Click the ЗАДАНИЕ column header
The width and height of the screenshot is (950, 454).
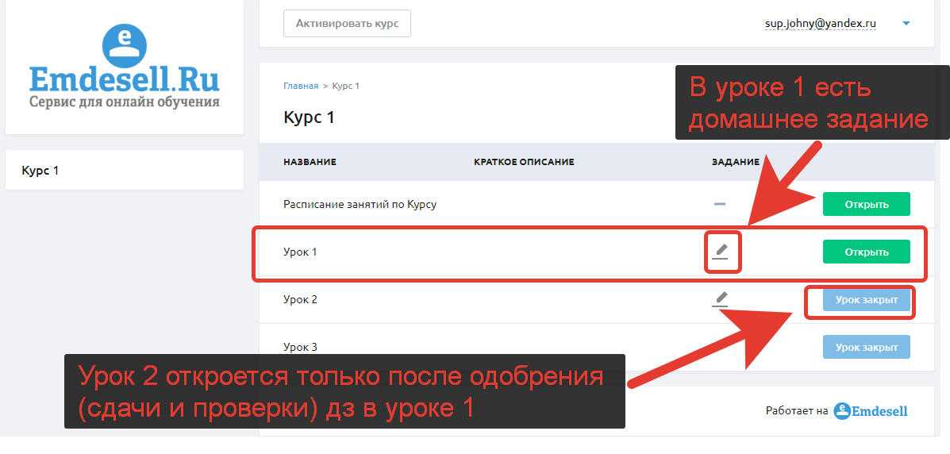pos(736,162)
